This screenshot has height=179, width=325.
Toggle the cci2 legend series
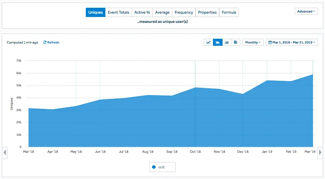[163, 167]
